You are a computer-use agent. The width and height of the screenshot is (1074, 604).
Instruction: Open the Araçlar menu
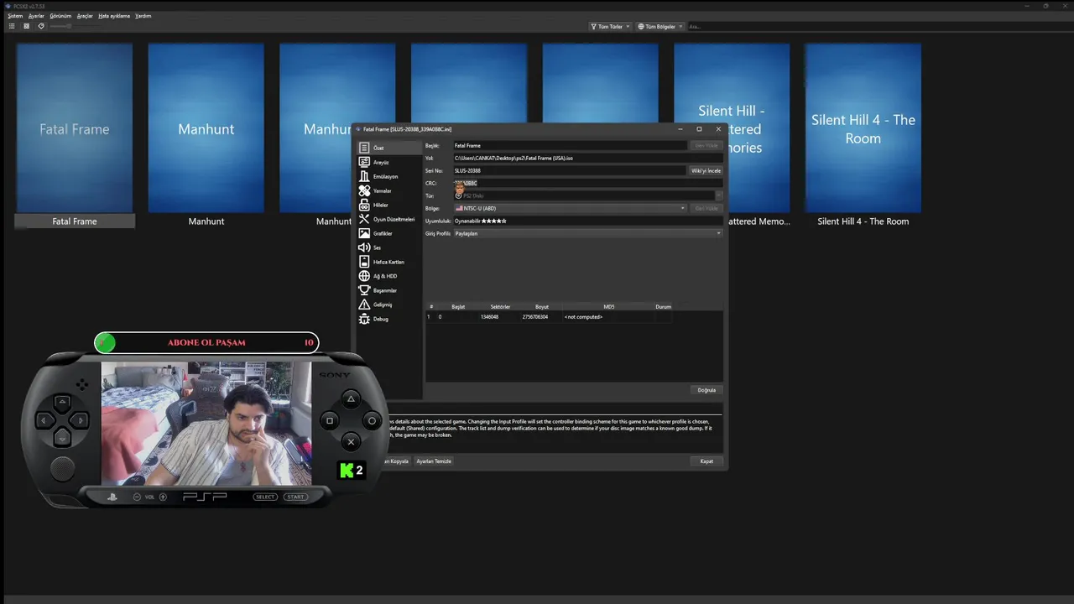85,16
